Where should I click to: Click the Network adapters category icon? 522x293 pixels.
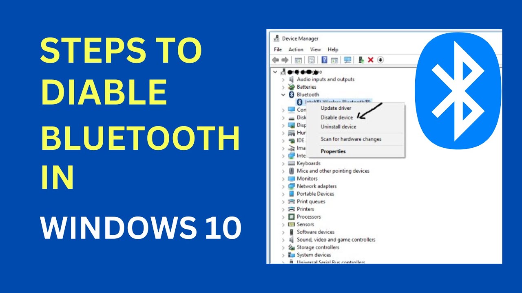tap(291, 186)
